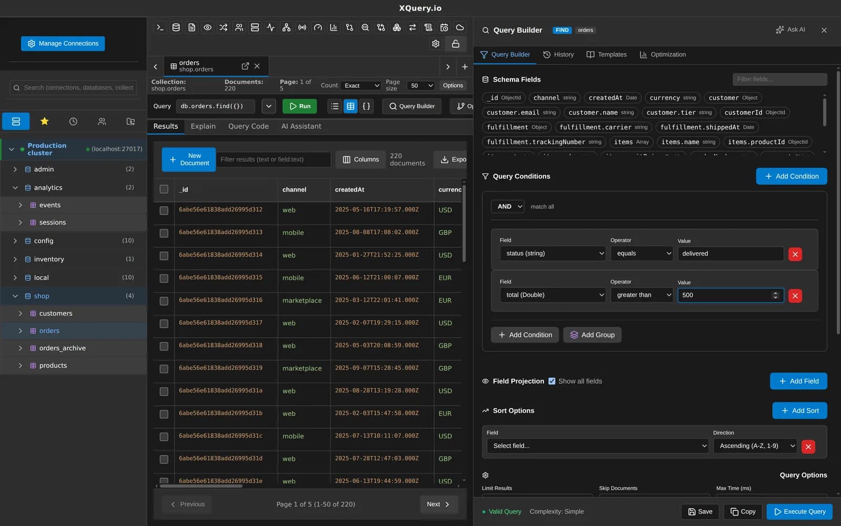Open the sort Select field dropdown

(x=598, y=446)
